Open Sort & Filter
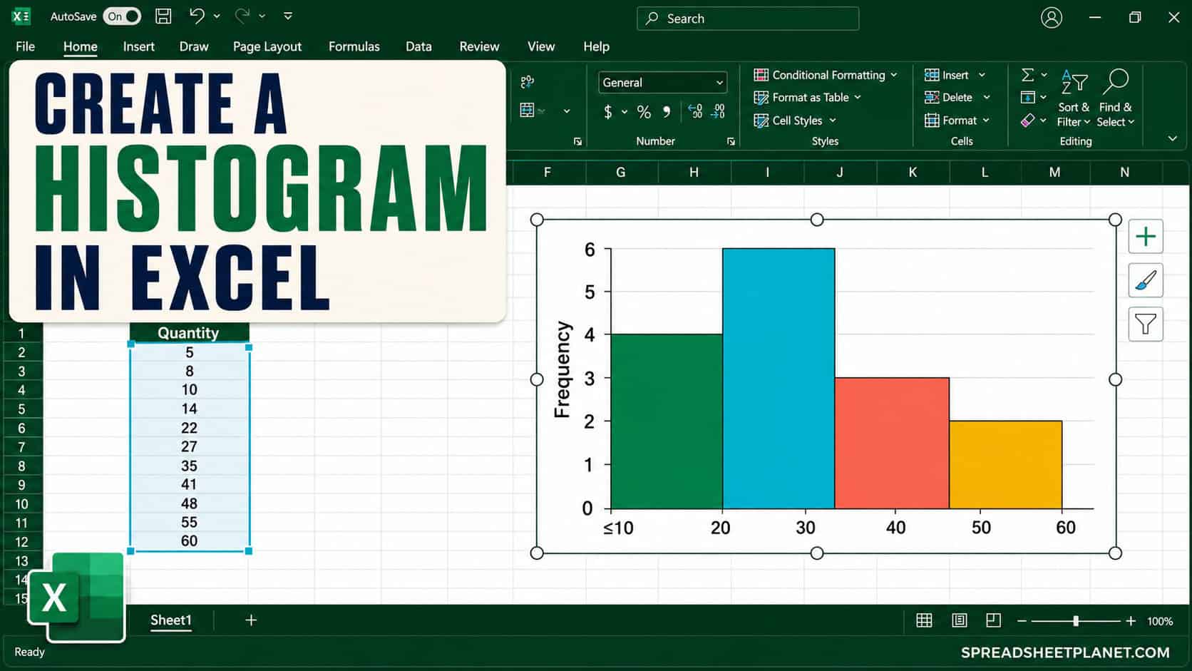The height and width of the screenshot is (671, 1192). [1074, 98]
